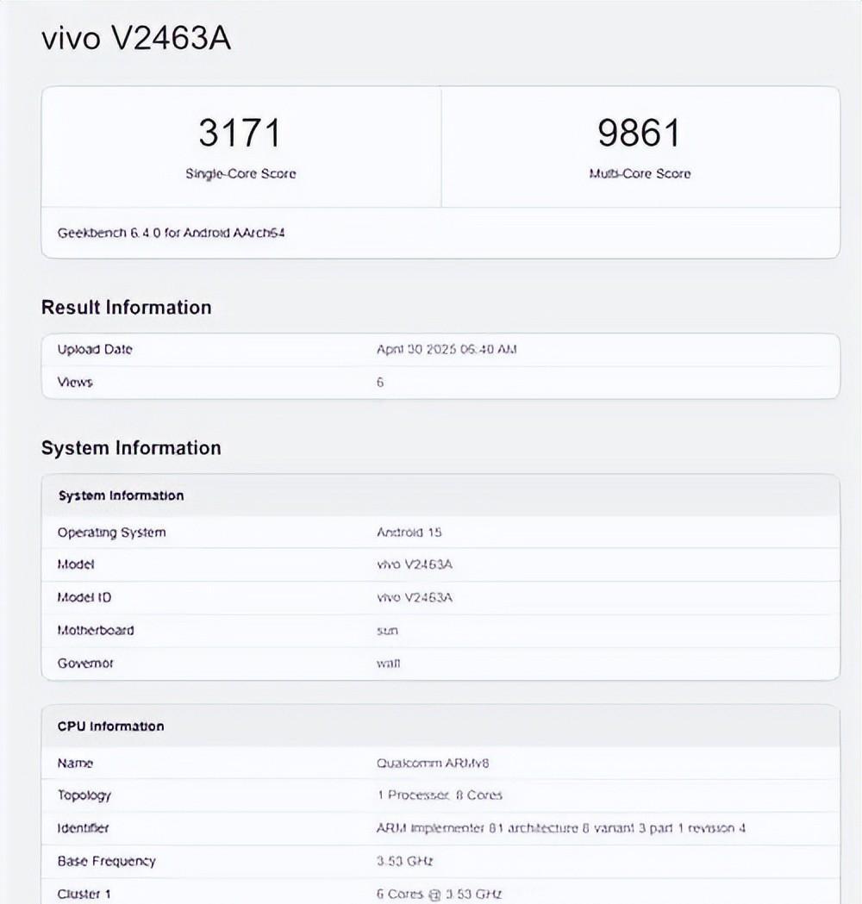The width and height of the screenshot is (862, 904).
Task: Click the 'Identifier' label
Action: pyautogui.click(x=83, y=828)
